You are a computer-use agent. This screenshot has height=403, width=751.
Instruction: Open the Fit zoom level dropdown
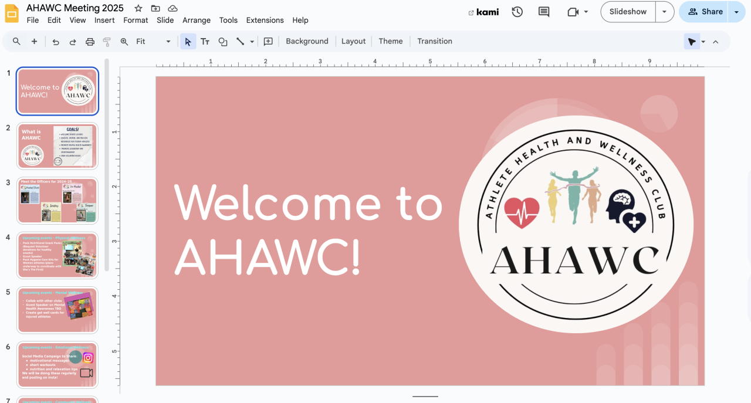coord(153,41)
